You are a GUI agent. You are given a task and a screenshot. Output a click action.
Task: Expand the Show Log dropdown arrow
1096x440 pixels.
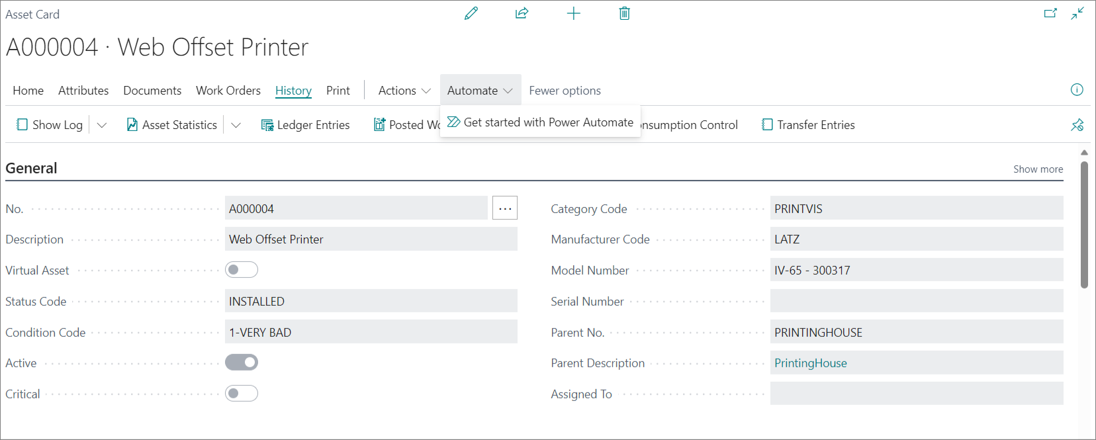pyautogui.click(x=102, y=125)
